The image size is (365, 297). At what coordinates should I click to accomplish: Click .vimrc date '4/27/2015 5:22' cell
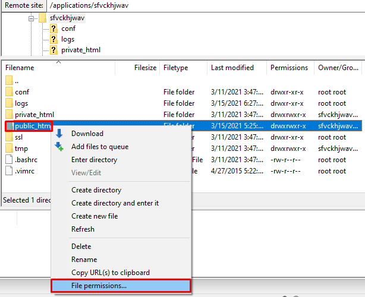[x=237, y=171]
